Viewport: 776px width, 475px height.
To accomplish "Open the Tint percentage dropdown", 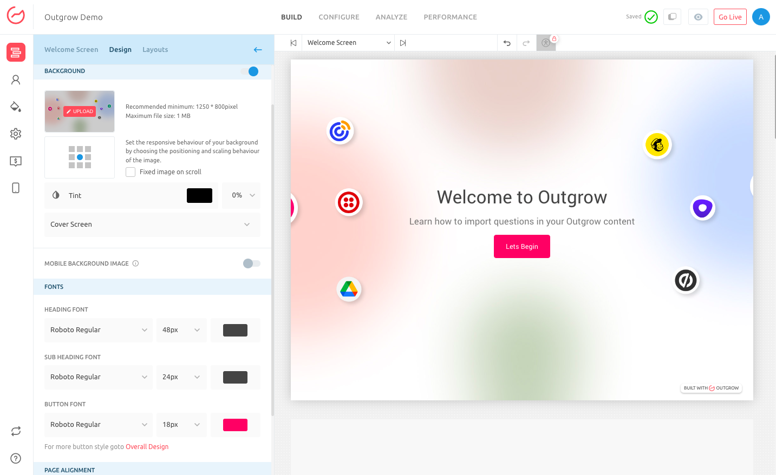I will tap(242, 195).
